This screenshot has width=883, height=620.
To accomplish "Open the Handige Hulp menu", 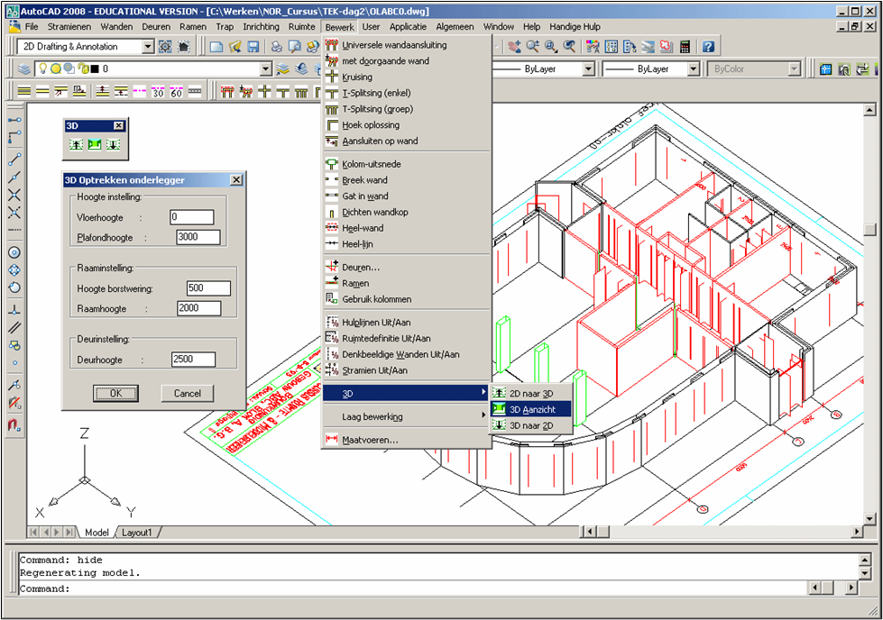I will [575, 26].
